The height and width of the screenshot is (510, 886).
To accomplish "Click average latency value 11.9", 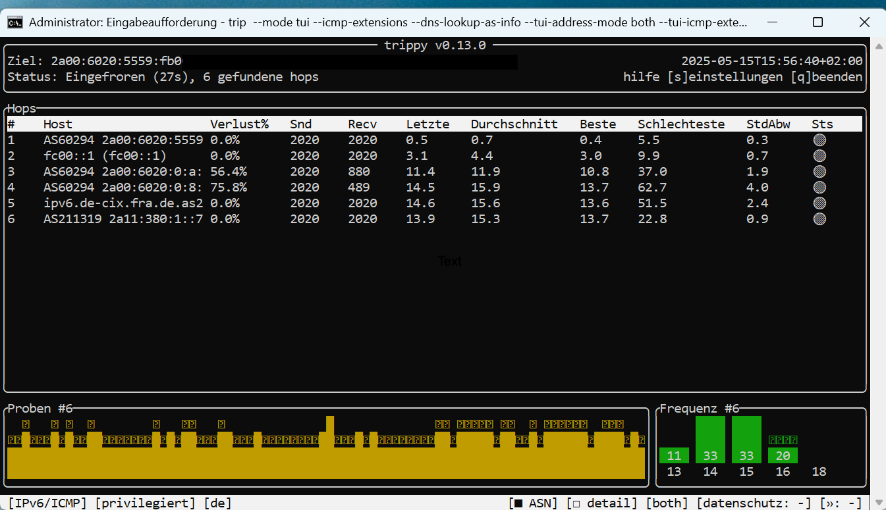I will pos(485,171).
